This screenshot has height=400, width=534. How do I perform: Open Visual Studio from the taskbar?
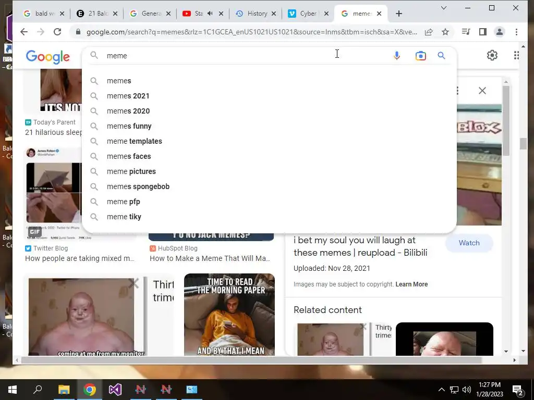tap(115, 390)
